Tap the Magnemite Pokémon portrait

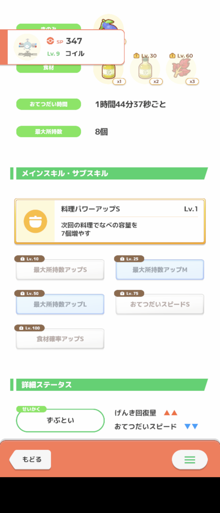(x=27, y=47)
